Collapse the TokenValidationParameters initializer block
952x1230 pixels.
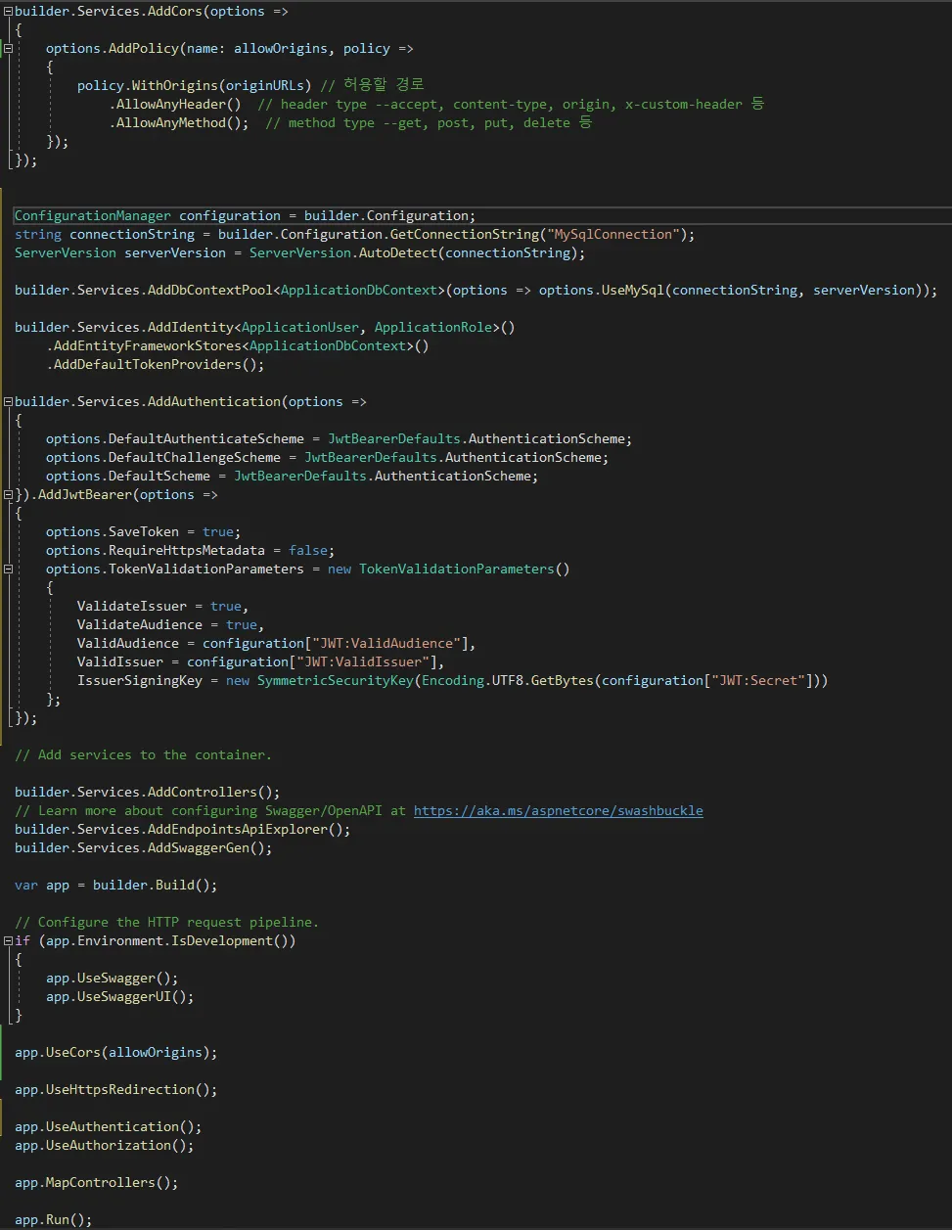(x=8, y=569)
